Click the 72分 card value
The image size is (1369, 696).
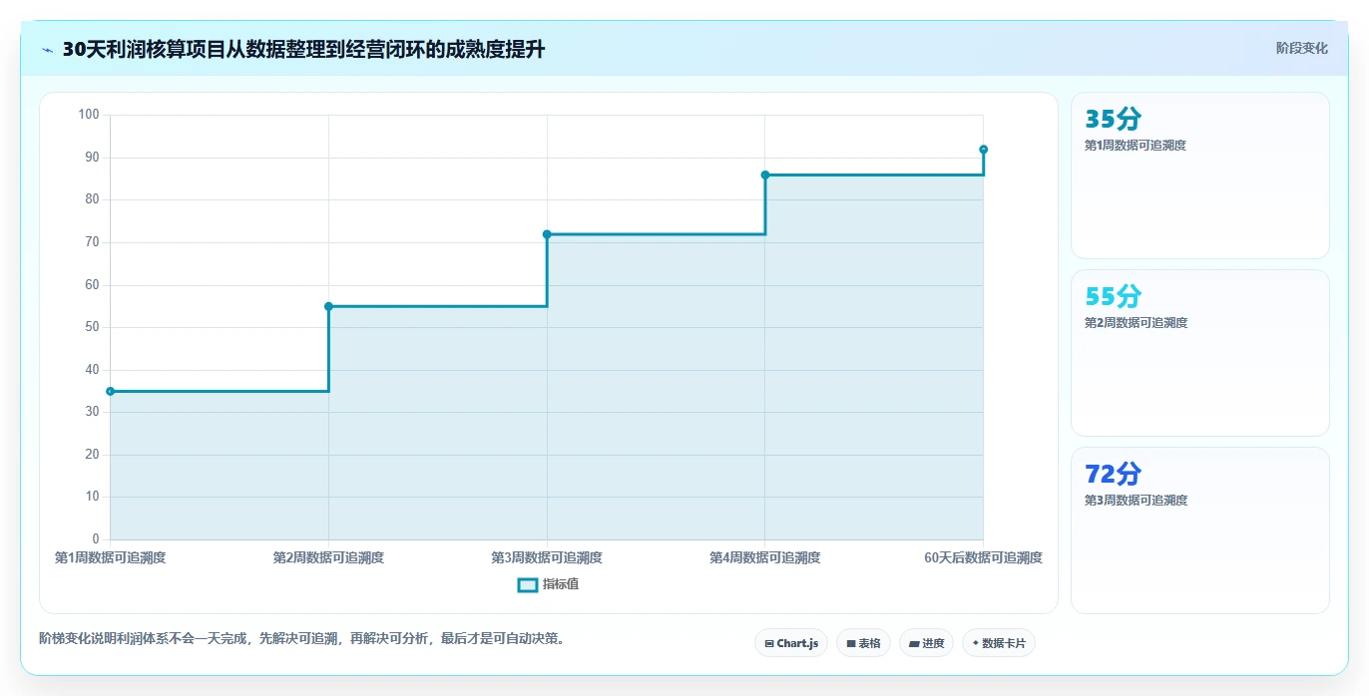tap(1113, 474)
